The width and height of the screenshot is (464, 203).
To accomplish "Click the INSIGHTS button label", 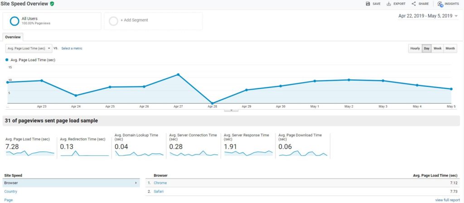I will coord(452,4).
